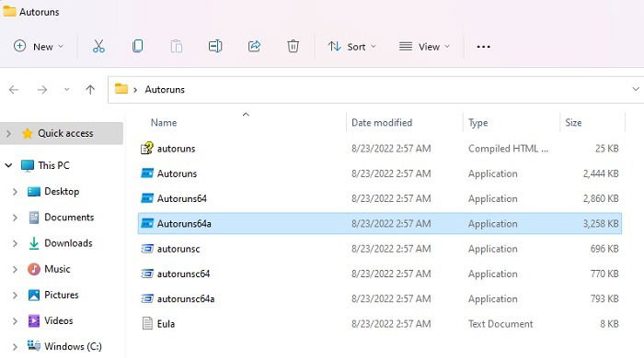Image resolution: width=644 pixels, height=358 pixels.
Task: Expand the Desktop tree node
Action: [x=16, y=192]
